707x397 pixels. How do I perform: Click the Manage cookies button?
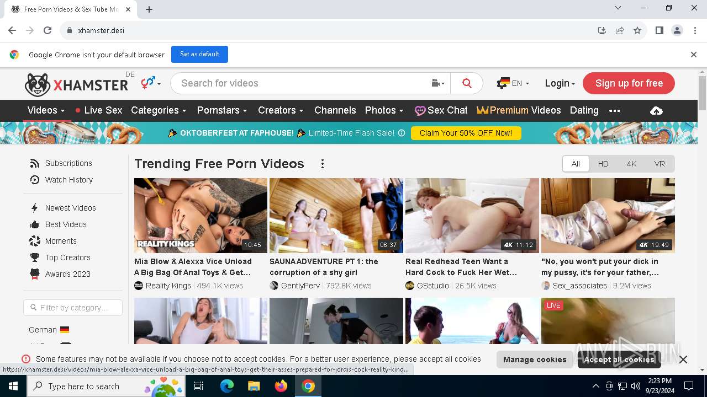point(535,360)
